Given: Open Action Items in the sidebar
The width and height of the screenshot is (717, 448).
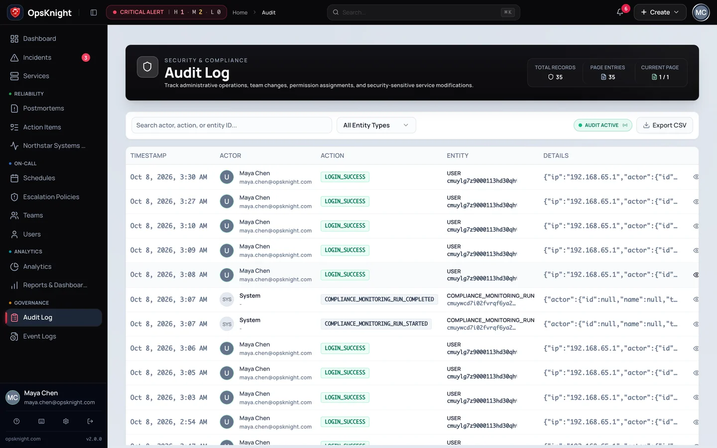Looking at the screenshot, I should (53, 127).
